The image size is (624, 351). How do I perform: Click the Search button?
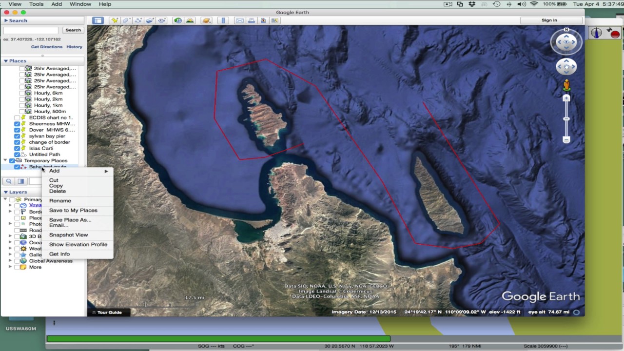(73, 30)
